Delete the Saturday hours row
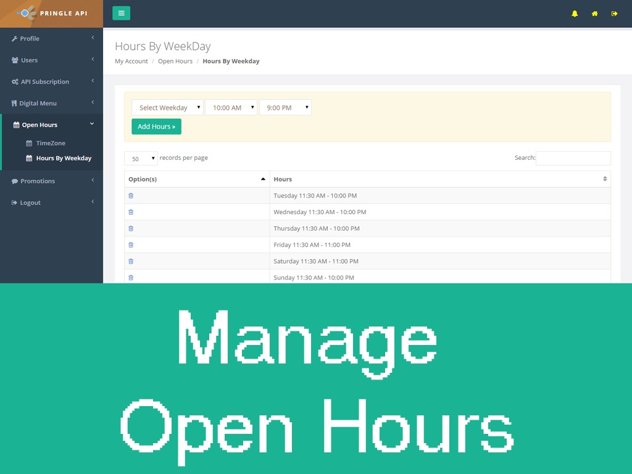 point(131,261)
